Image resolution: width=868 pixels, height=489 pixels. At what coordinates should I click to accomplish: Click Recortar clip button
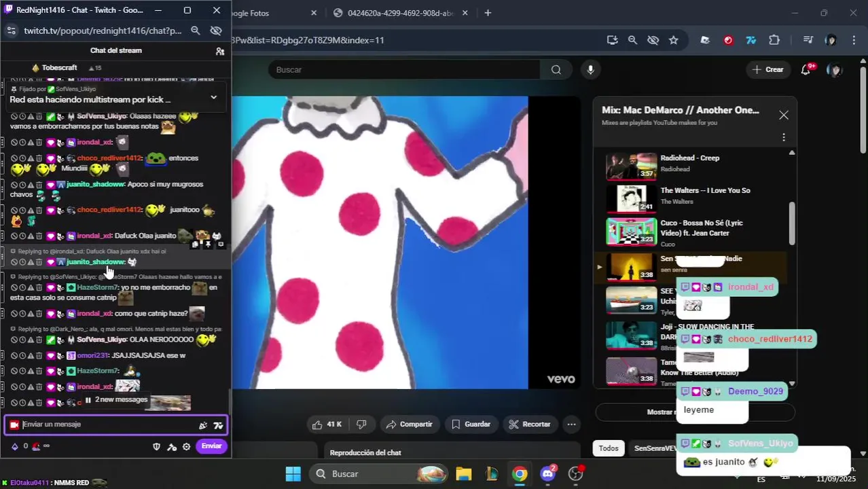[530, 424]
